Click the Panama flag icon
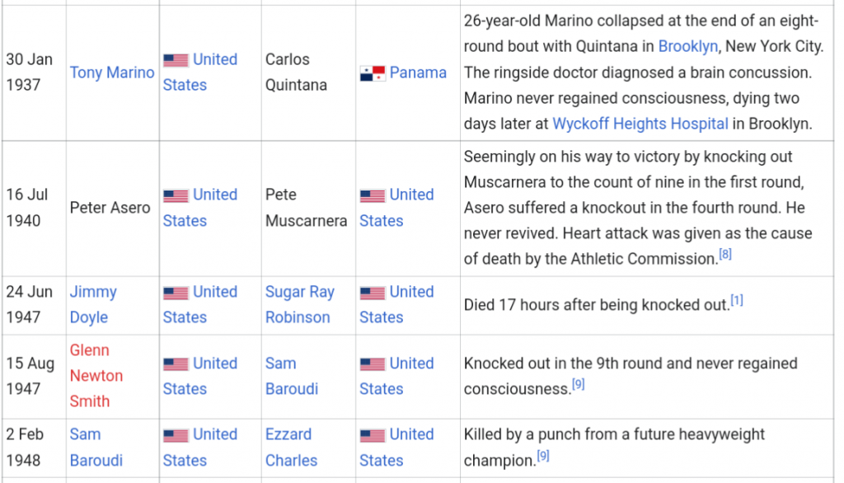Screen dimensions: 844x483 (373, 73)
